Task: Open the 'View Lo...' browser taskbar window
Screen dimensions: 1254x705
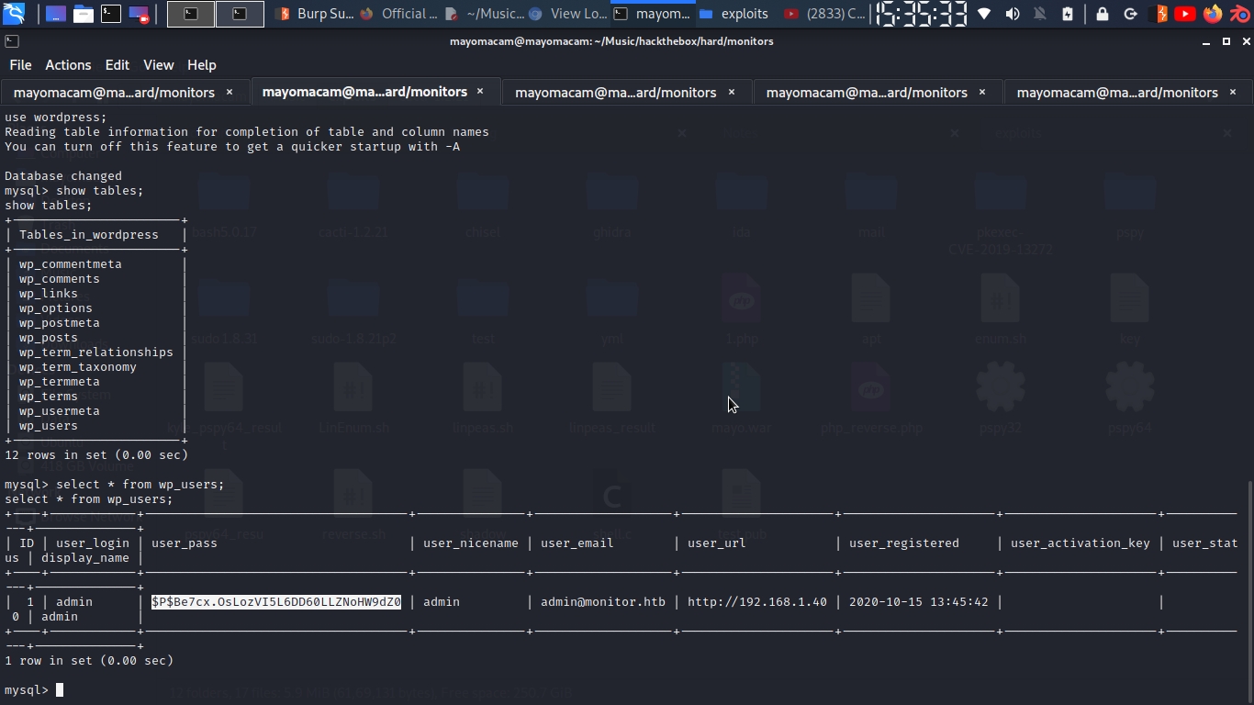Action: (568, 14)
